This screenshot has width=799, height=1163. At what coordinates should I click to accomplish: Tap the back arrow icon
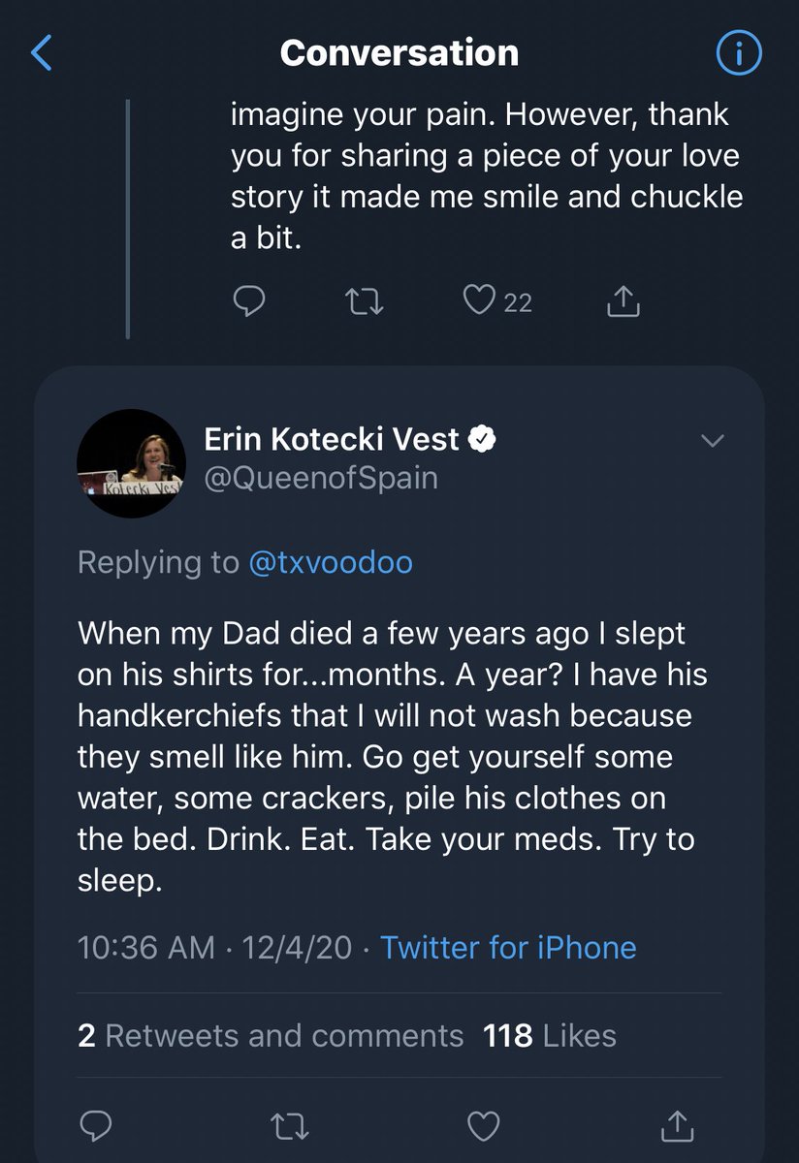click(41, 53)
